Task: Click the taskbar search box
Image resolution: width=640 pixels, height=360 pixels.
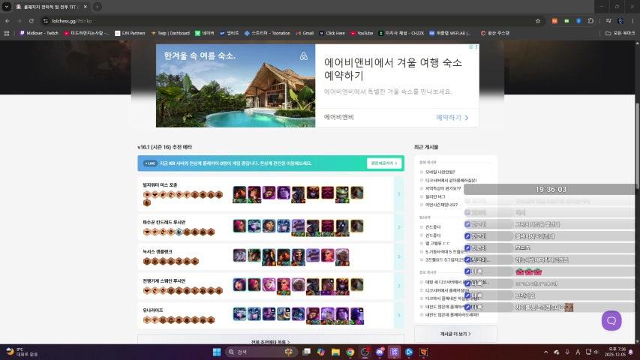Action: point(261,352)
